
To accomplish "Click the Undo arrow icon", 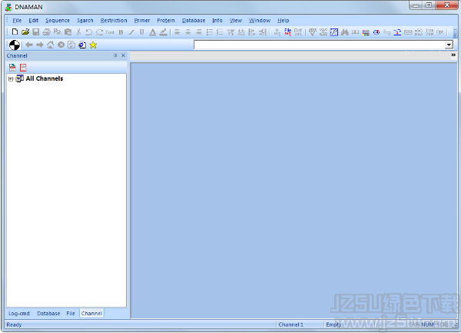I will coord(89,32).
